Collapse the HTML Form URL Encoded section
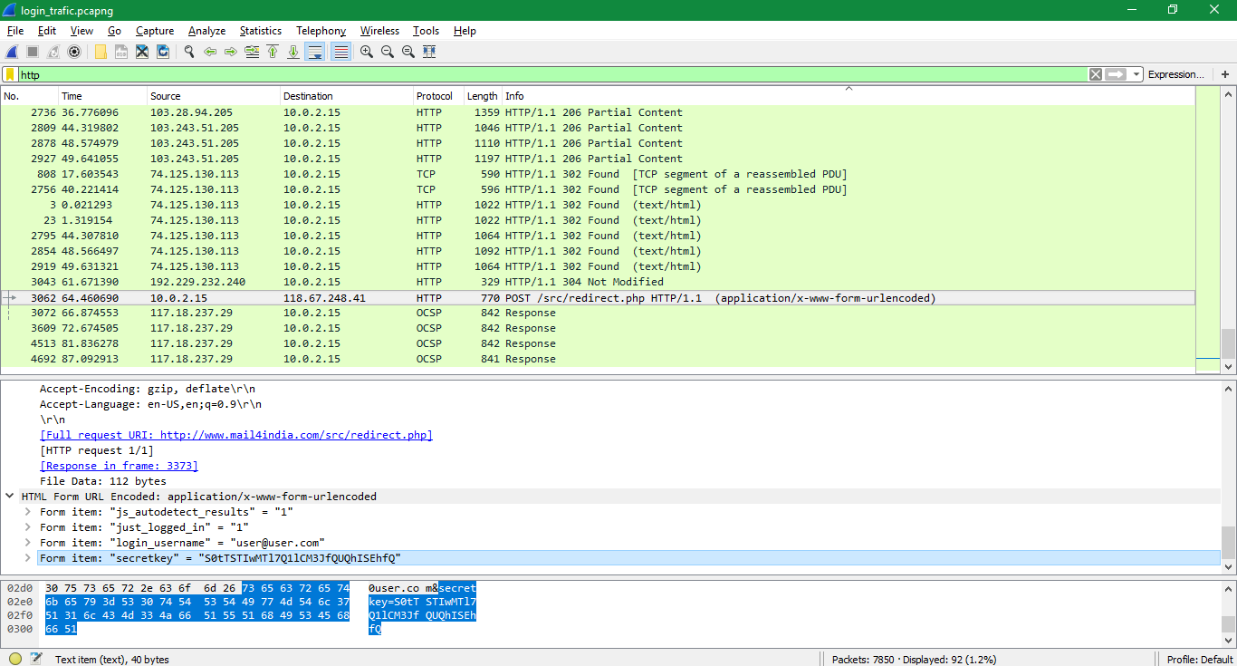The height and width of the screenshot is (666, 1237). click(9, 496)
